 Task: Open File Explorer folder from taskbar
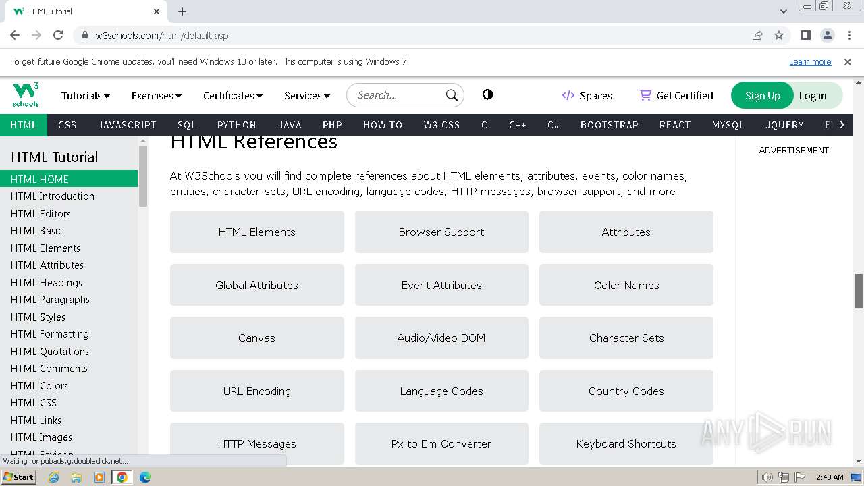pos(76,477)
